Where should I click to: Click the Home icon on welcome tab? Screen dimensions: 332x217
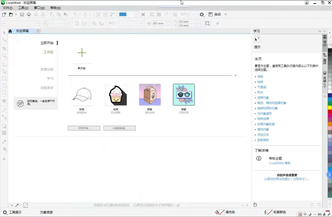point(10,31)
